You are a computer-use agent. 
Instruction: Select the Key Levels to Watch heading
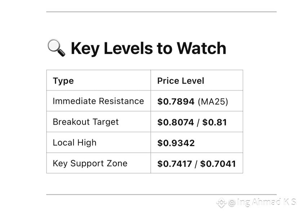point(148,48)
